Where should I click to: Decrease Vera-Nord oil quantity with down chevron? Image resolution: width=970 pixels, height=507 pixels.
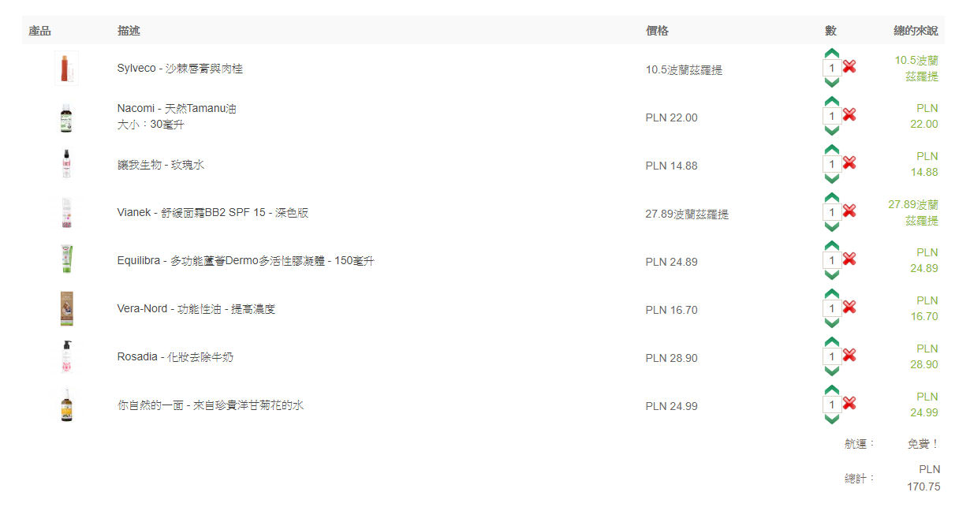(832, 323)
